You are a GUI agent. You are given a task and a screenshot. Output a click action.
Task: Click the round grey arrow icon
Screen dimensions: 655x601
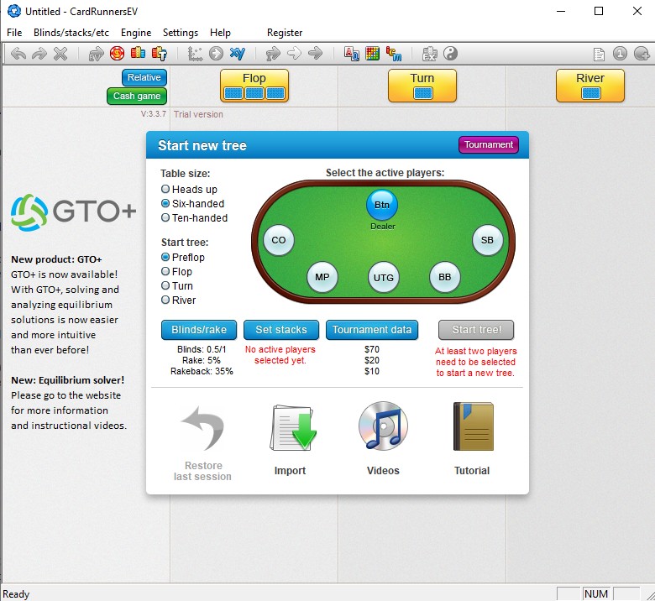[x=216, y=54]
